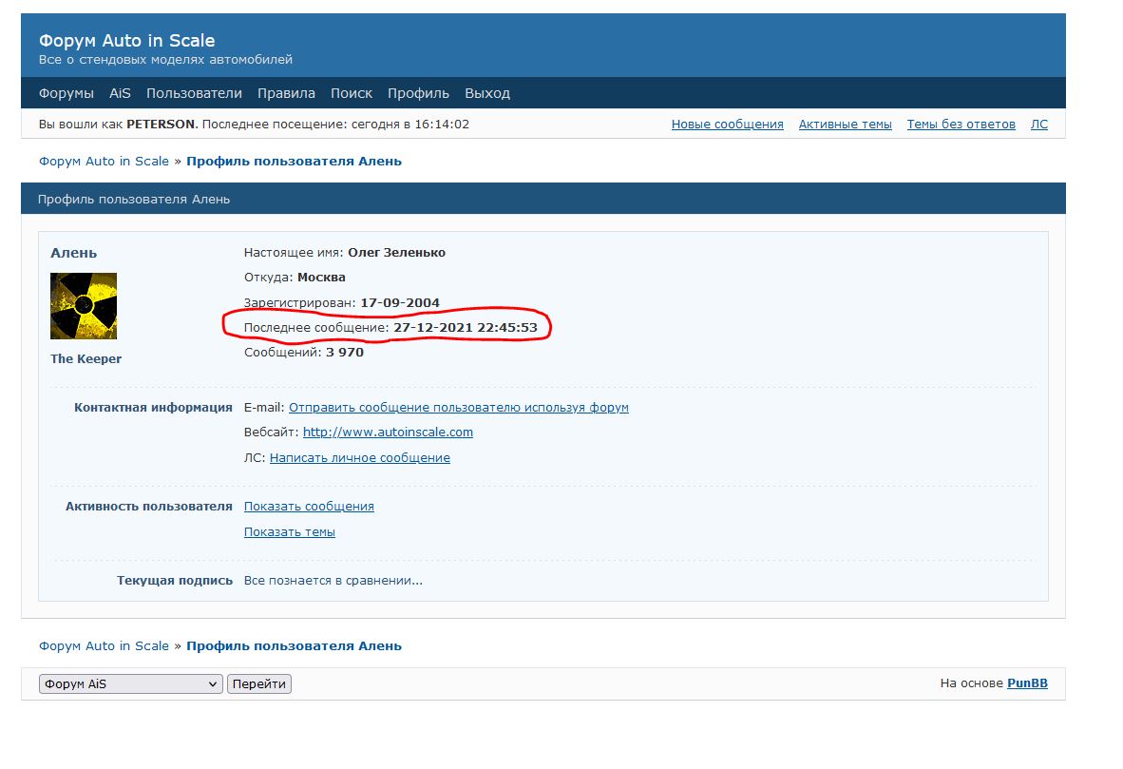Viewport: 1123px width, 769px height.
Task: Click the real name Олег Зеленько
Action: tap(397, 252)
